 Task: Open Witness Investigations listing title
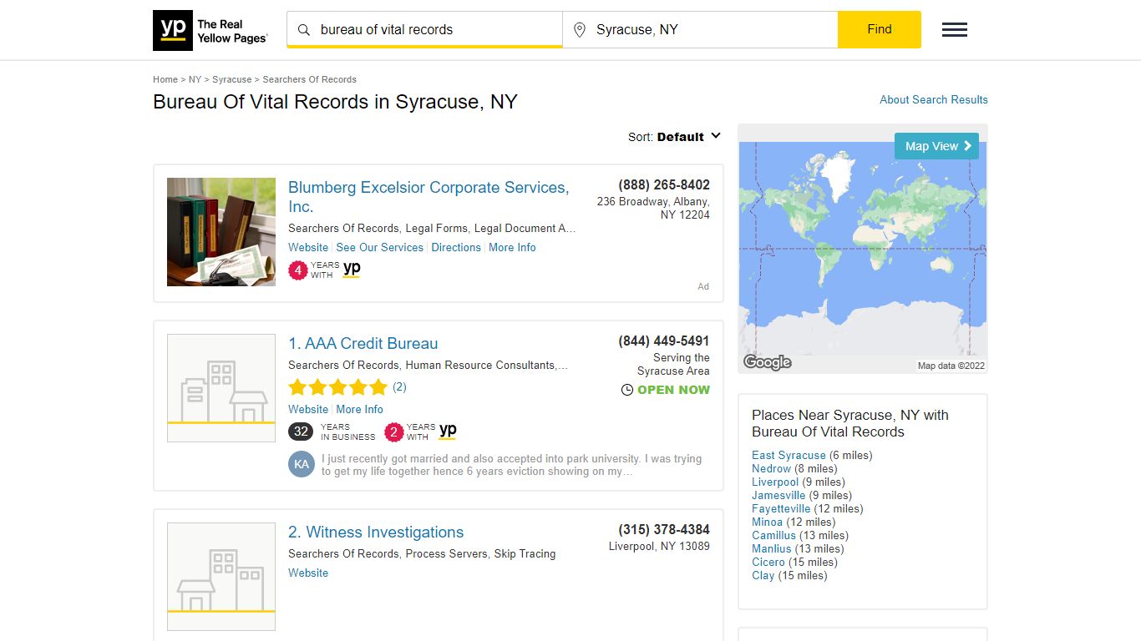(x=376, y=532)
